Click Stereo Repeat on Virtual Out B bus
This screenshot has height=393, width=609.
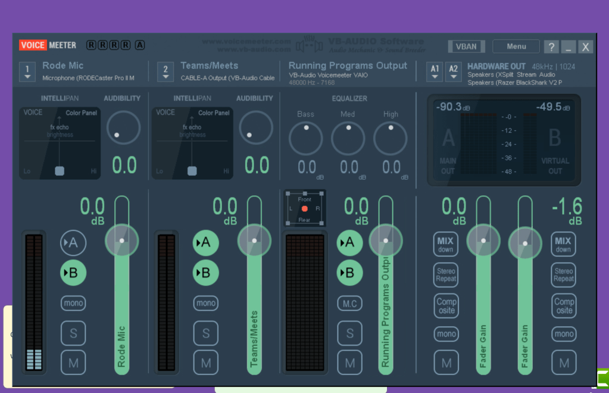pyautogui.click(x=563, y=275)
